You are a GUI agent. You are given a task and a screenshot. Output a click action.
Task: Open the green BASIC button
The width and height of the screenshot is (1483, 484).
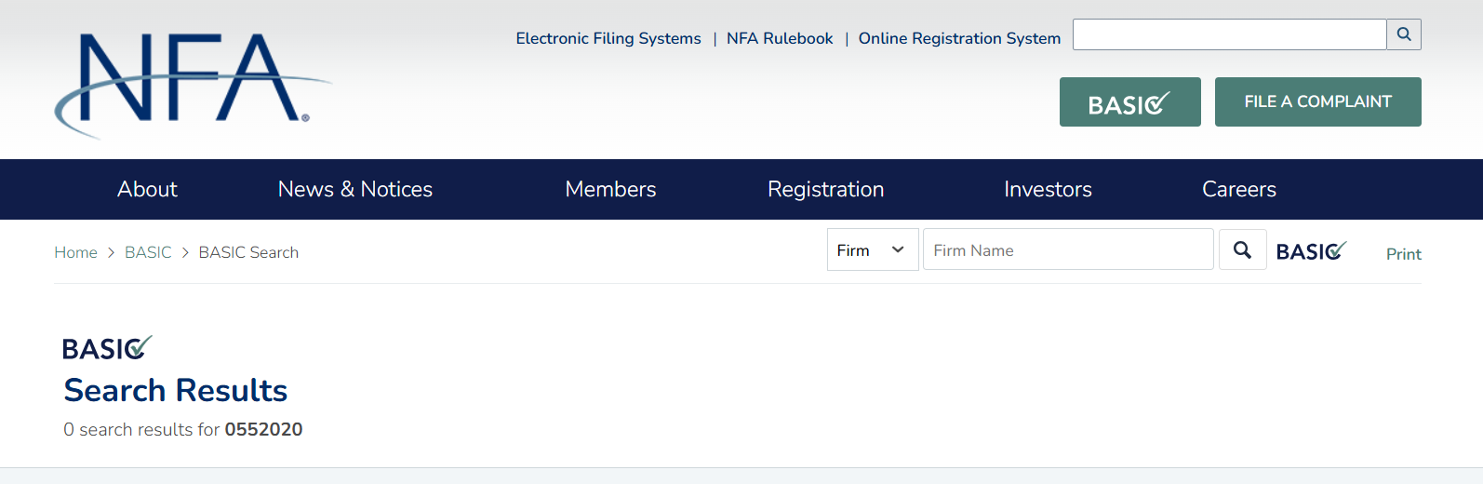point(1129,101)
